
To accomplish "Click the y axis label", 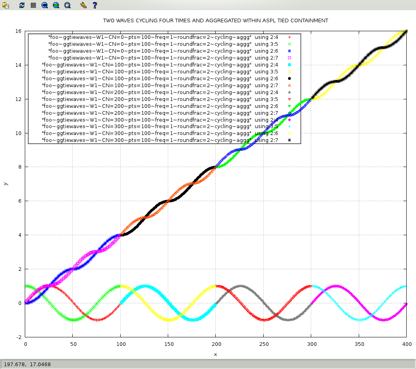I will tap(5, 184).
